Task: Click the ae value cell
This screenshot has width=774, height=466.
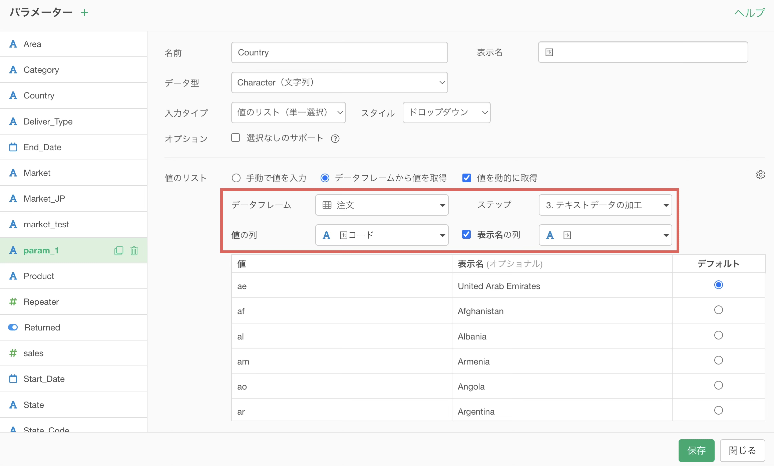Action: pos(342,286)
